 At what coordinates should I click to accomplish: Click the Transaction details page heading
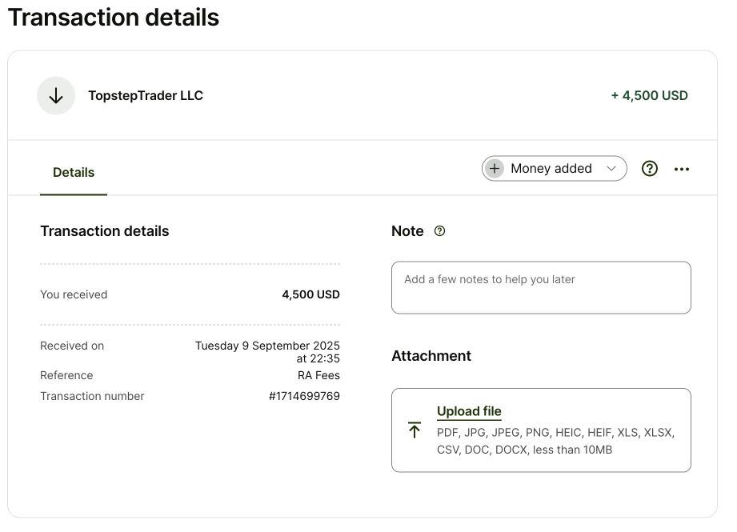pos(114,18)
